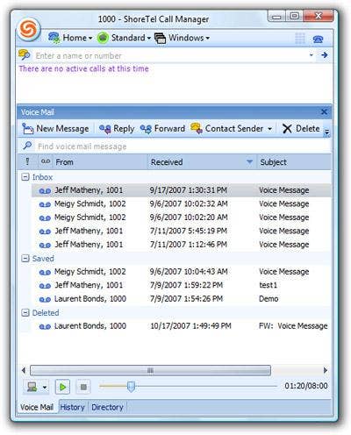351x435 pixels.
Task: Collapse the Deleted group
Action: 25,313
